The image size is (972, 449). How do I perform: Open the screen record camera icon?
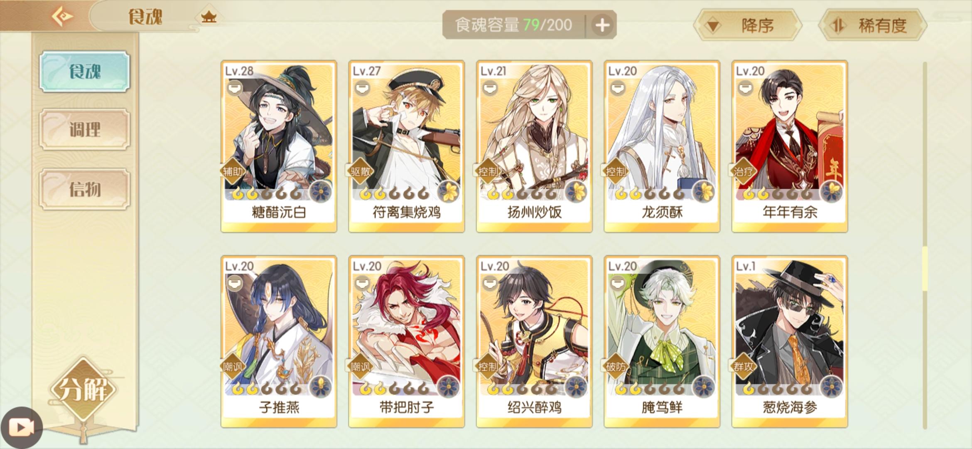click(22, 427)
